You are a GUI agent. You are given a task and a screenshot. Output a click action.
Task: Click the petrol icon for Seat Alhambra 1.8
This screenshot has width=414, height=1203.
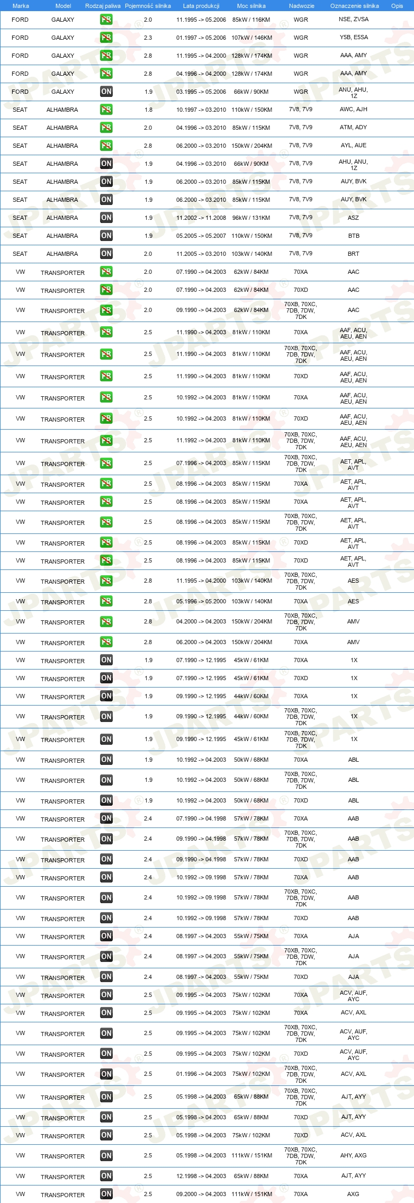click(x=106, y=110)
